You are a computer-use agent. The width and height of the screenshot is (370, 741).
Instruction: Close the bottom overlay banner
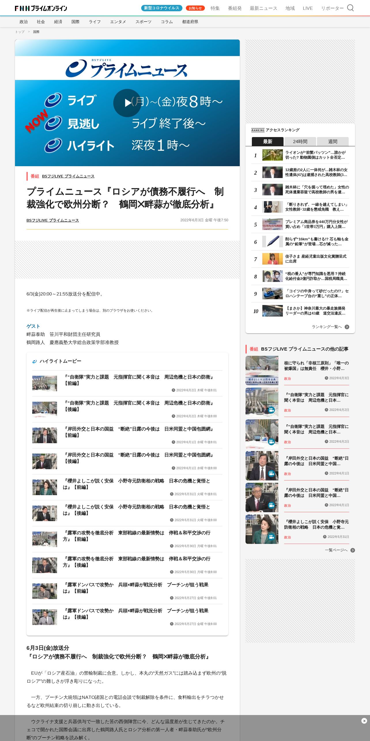click(364, 721)
